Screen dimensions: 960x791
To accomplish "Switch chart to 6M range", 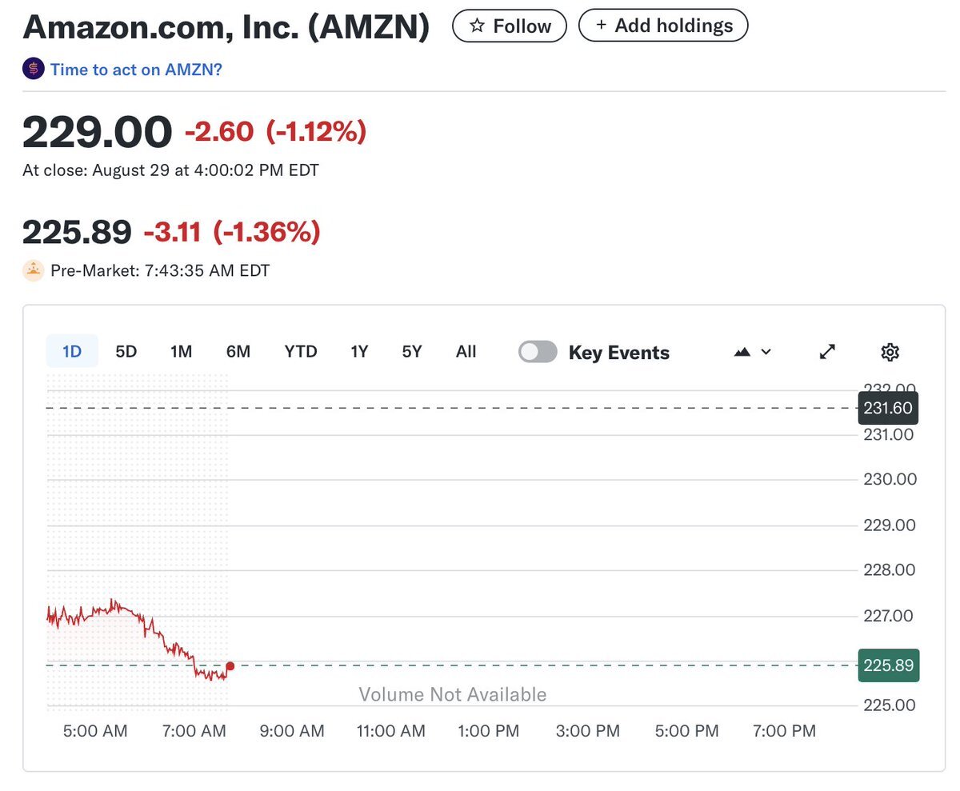I will point(238,351).
